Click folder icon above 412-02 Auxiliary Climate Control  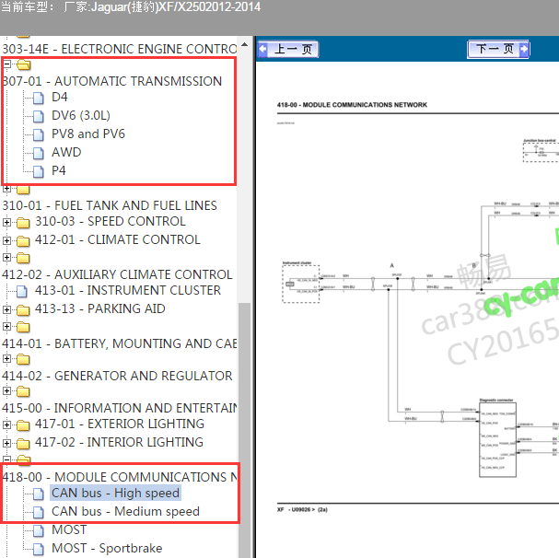[23, 258]
